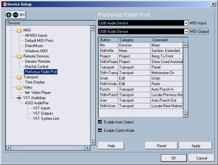218x165 pixels.
Task: Select VST Outputs entry
Action: pyautogui.click(x=43, y=113)
